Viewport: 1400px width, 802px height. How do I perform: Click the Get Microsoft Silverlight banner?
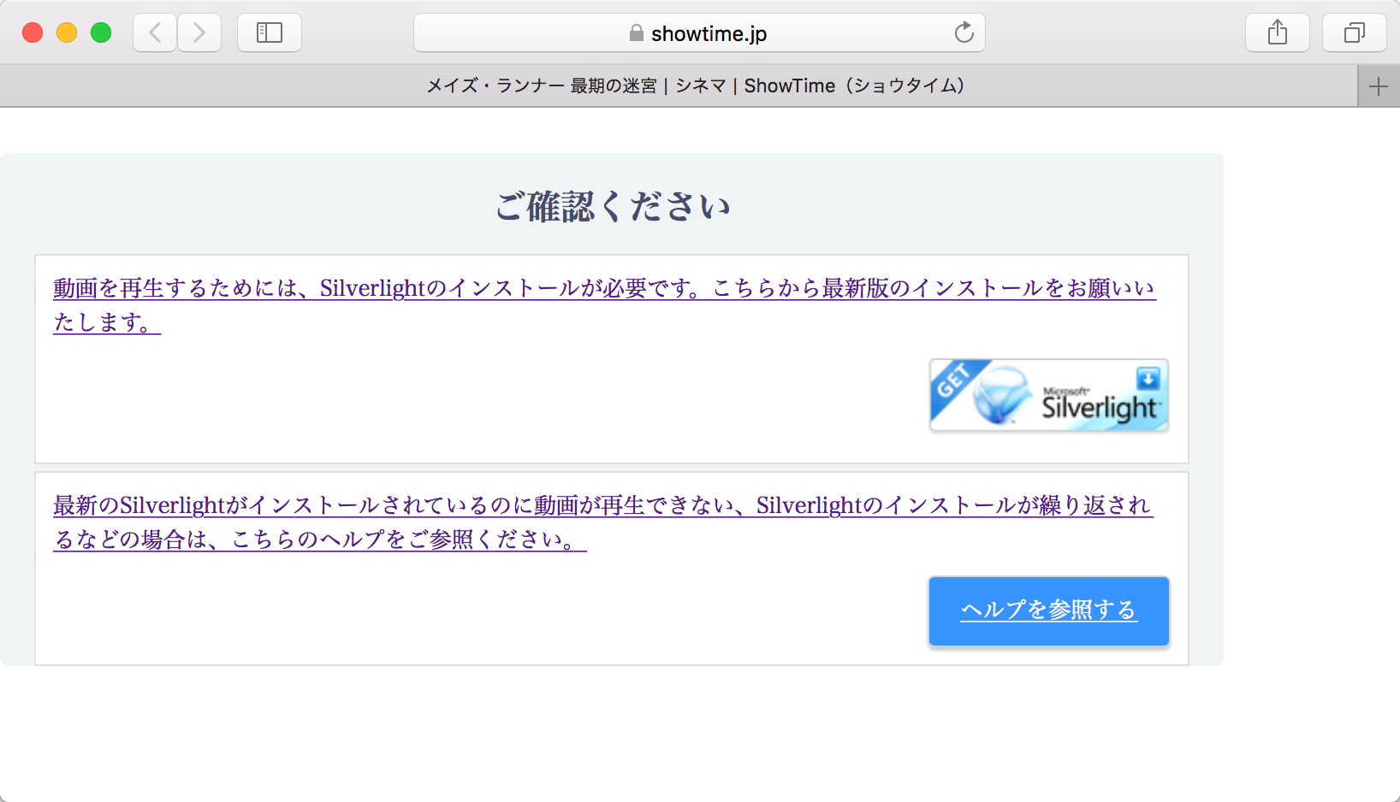coord(1049,395)
